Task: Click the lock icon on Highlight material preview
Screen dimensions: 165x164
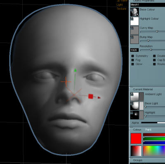Action: (132, 113)
